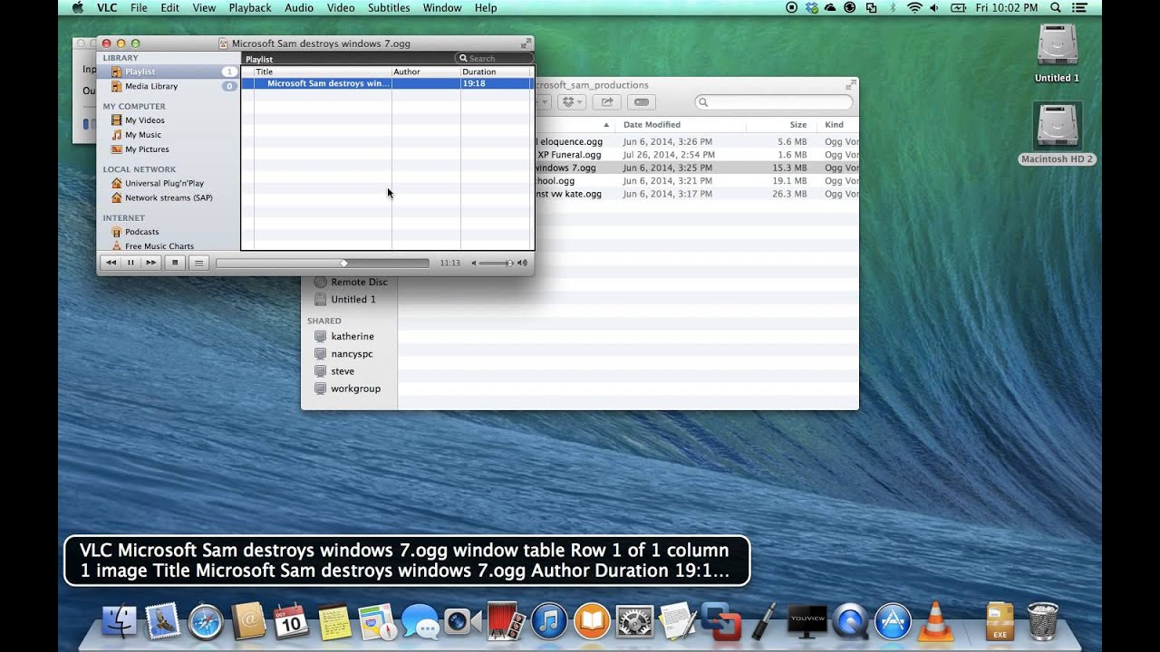This screenshot has width=1160, height=652.
Task: Open the Window menu
Action: (x=442, y=7)
